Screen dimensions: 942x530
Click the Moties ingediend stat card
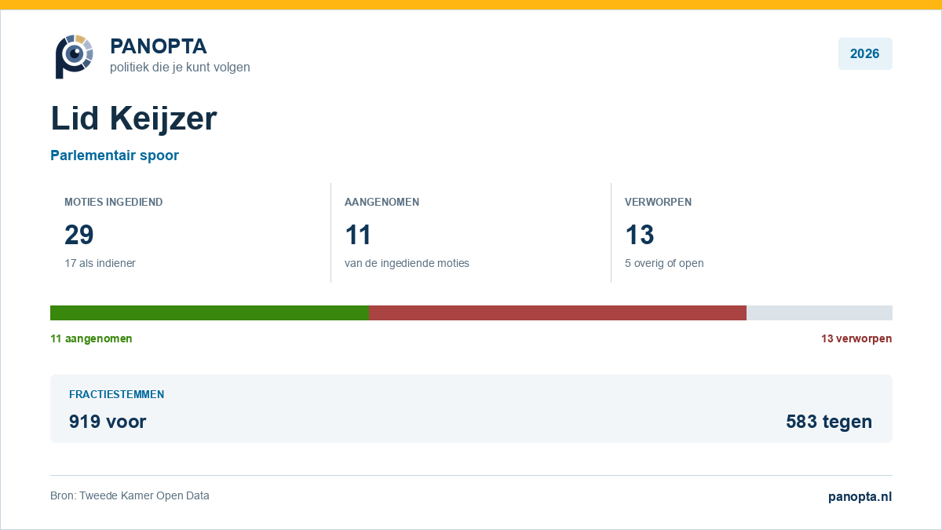click(x=191, y=232)
